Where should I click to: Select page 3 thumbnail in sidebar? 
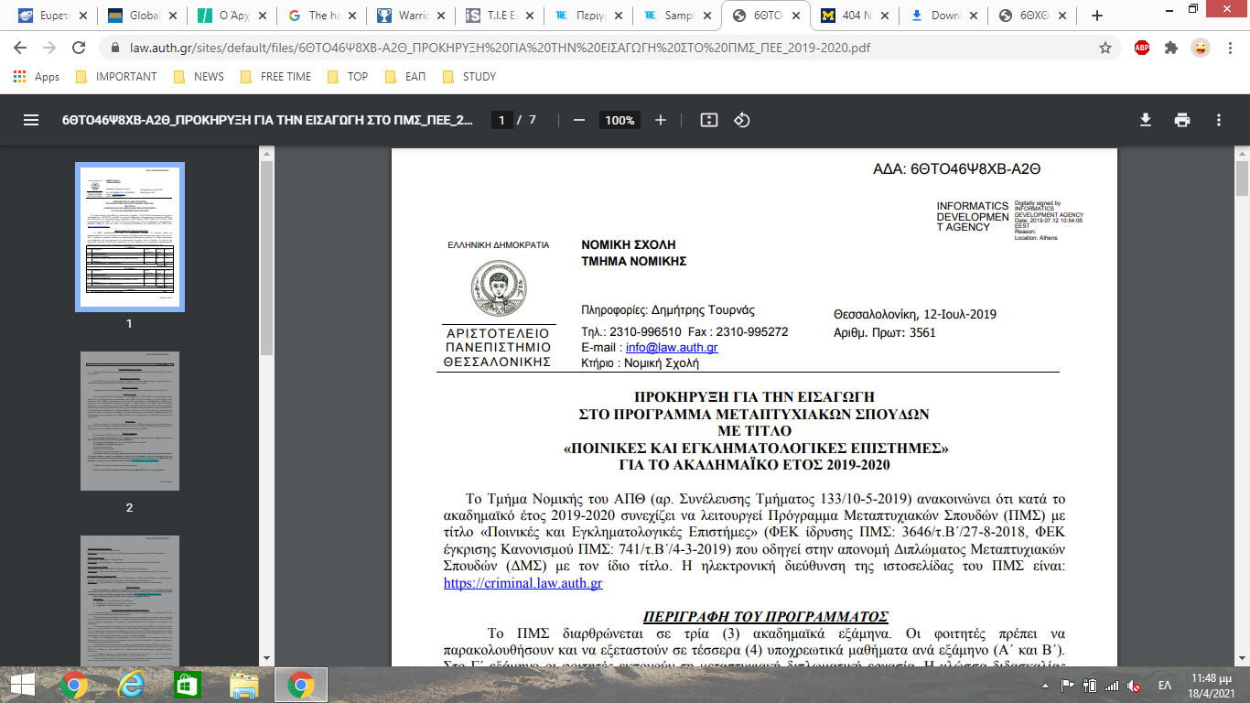click(129, 600)
